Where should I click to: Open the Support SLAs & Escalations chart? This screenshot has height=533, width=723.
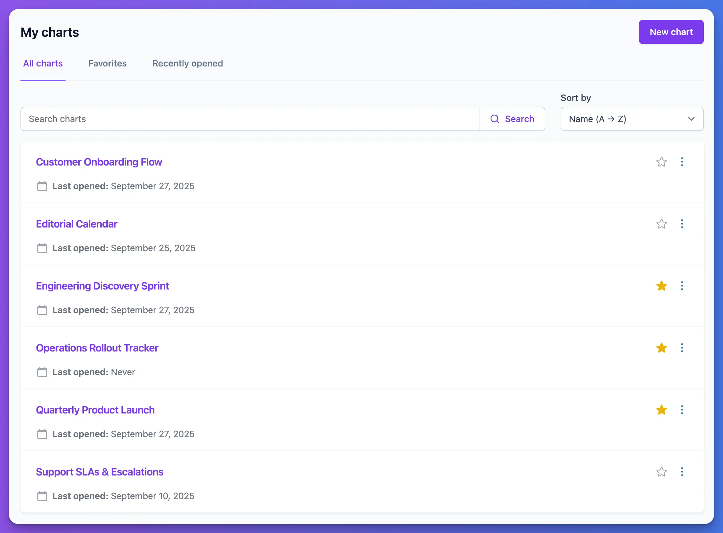(100, 471)
